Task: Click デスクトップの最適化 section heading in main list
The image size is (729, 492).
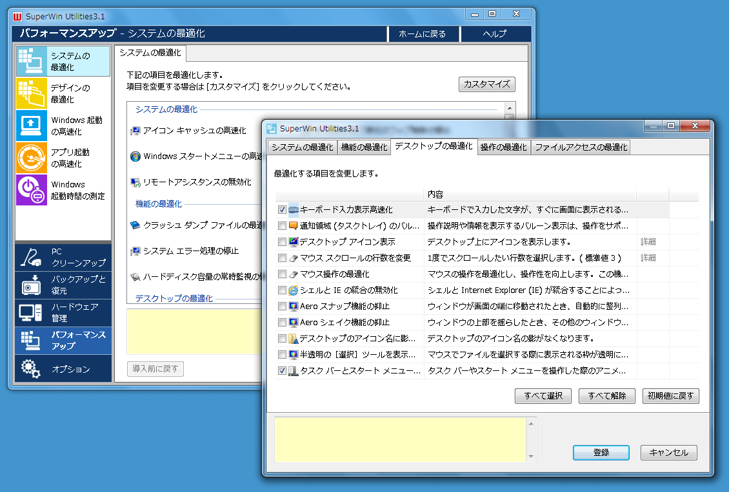Action: click(174, 298)
